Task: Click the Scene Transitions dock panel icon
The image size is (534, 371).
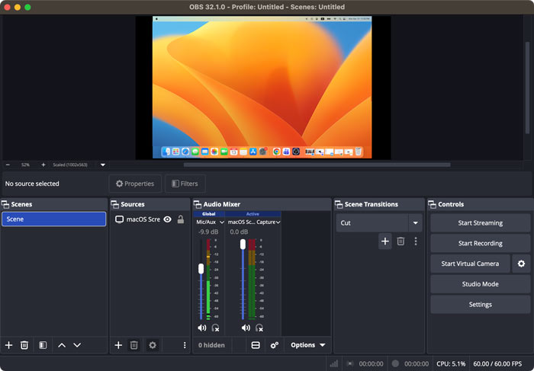Action: tap(339, 204)
